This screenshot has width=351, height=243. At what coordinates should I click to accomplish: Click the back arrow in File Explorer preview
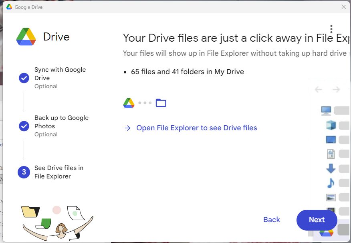(x=318, y=89)
